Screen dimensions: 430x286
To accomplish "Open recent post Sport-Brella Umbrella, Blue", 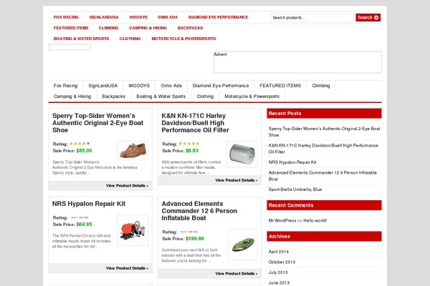I will (x=295, y=189).
